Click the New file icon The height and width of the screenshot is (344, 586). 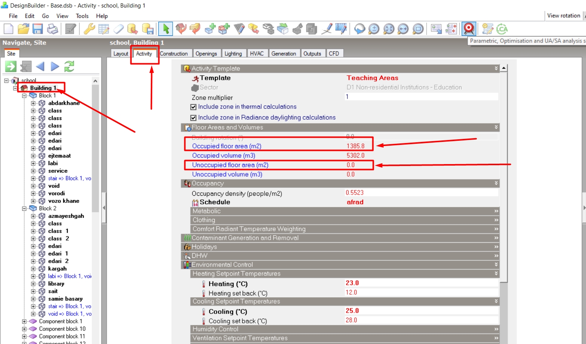pos(8,29)
